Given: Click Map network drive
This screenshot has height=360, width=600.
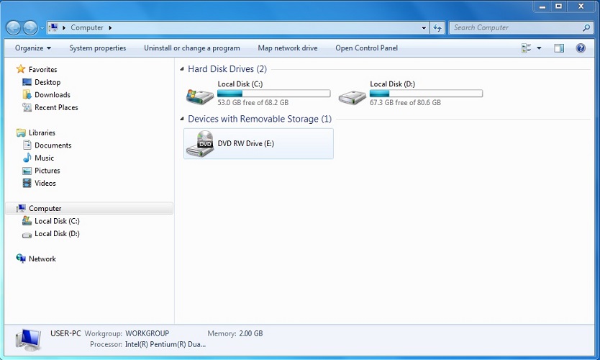Looking at the screenshot, I should tap(287, 48).
